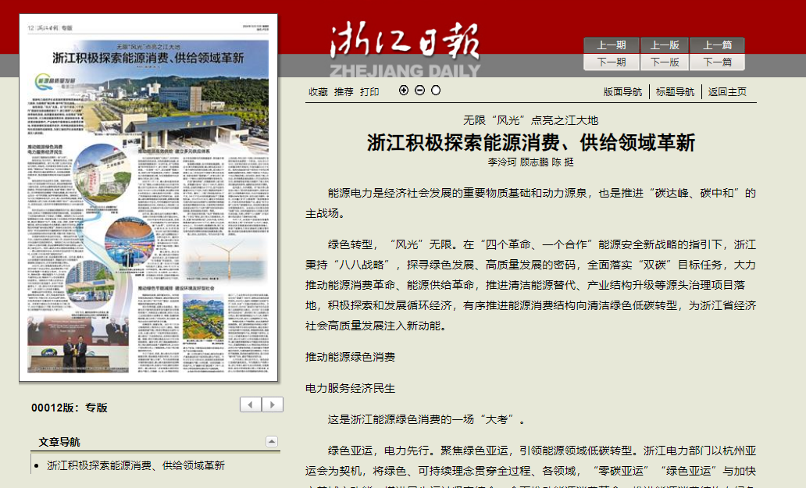This screenshot has height=488, width=806.
Task: Open 标题导航 headline navigation menu
Action: pyautogui.click(x=675, y=92)
